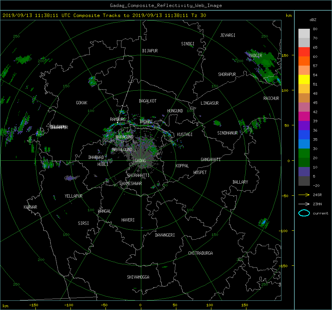Click the SINDHANUR city label
The image size is (332, 310).
(227, 133)
